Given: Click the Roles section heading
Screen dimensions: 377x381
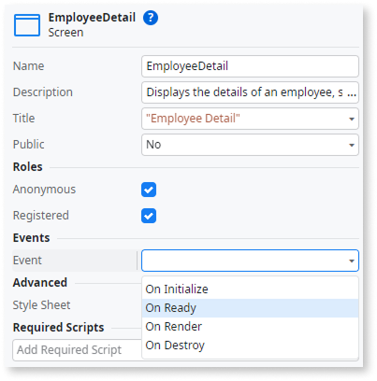Looking at the screenshot, I should tap(27, 167).
